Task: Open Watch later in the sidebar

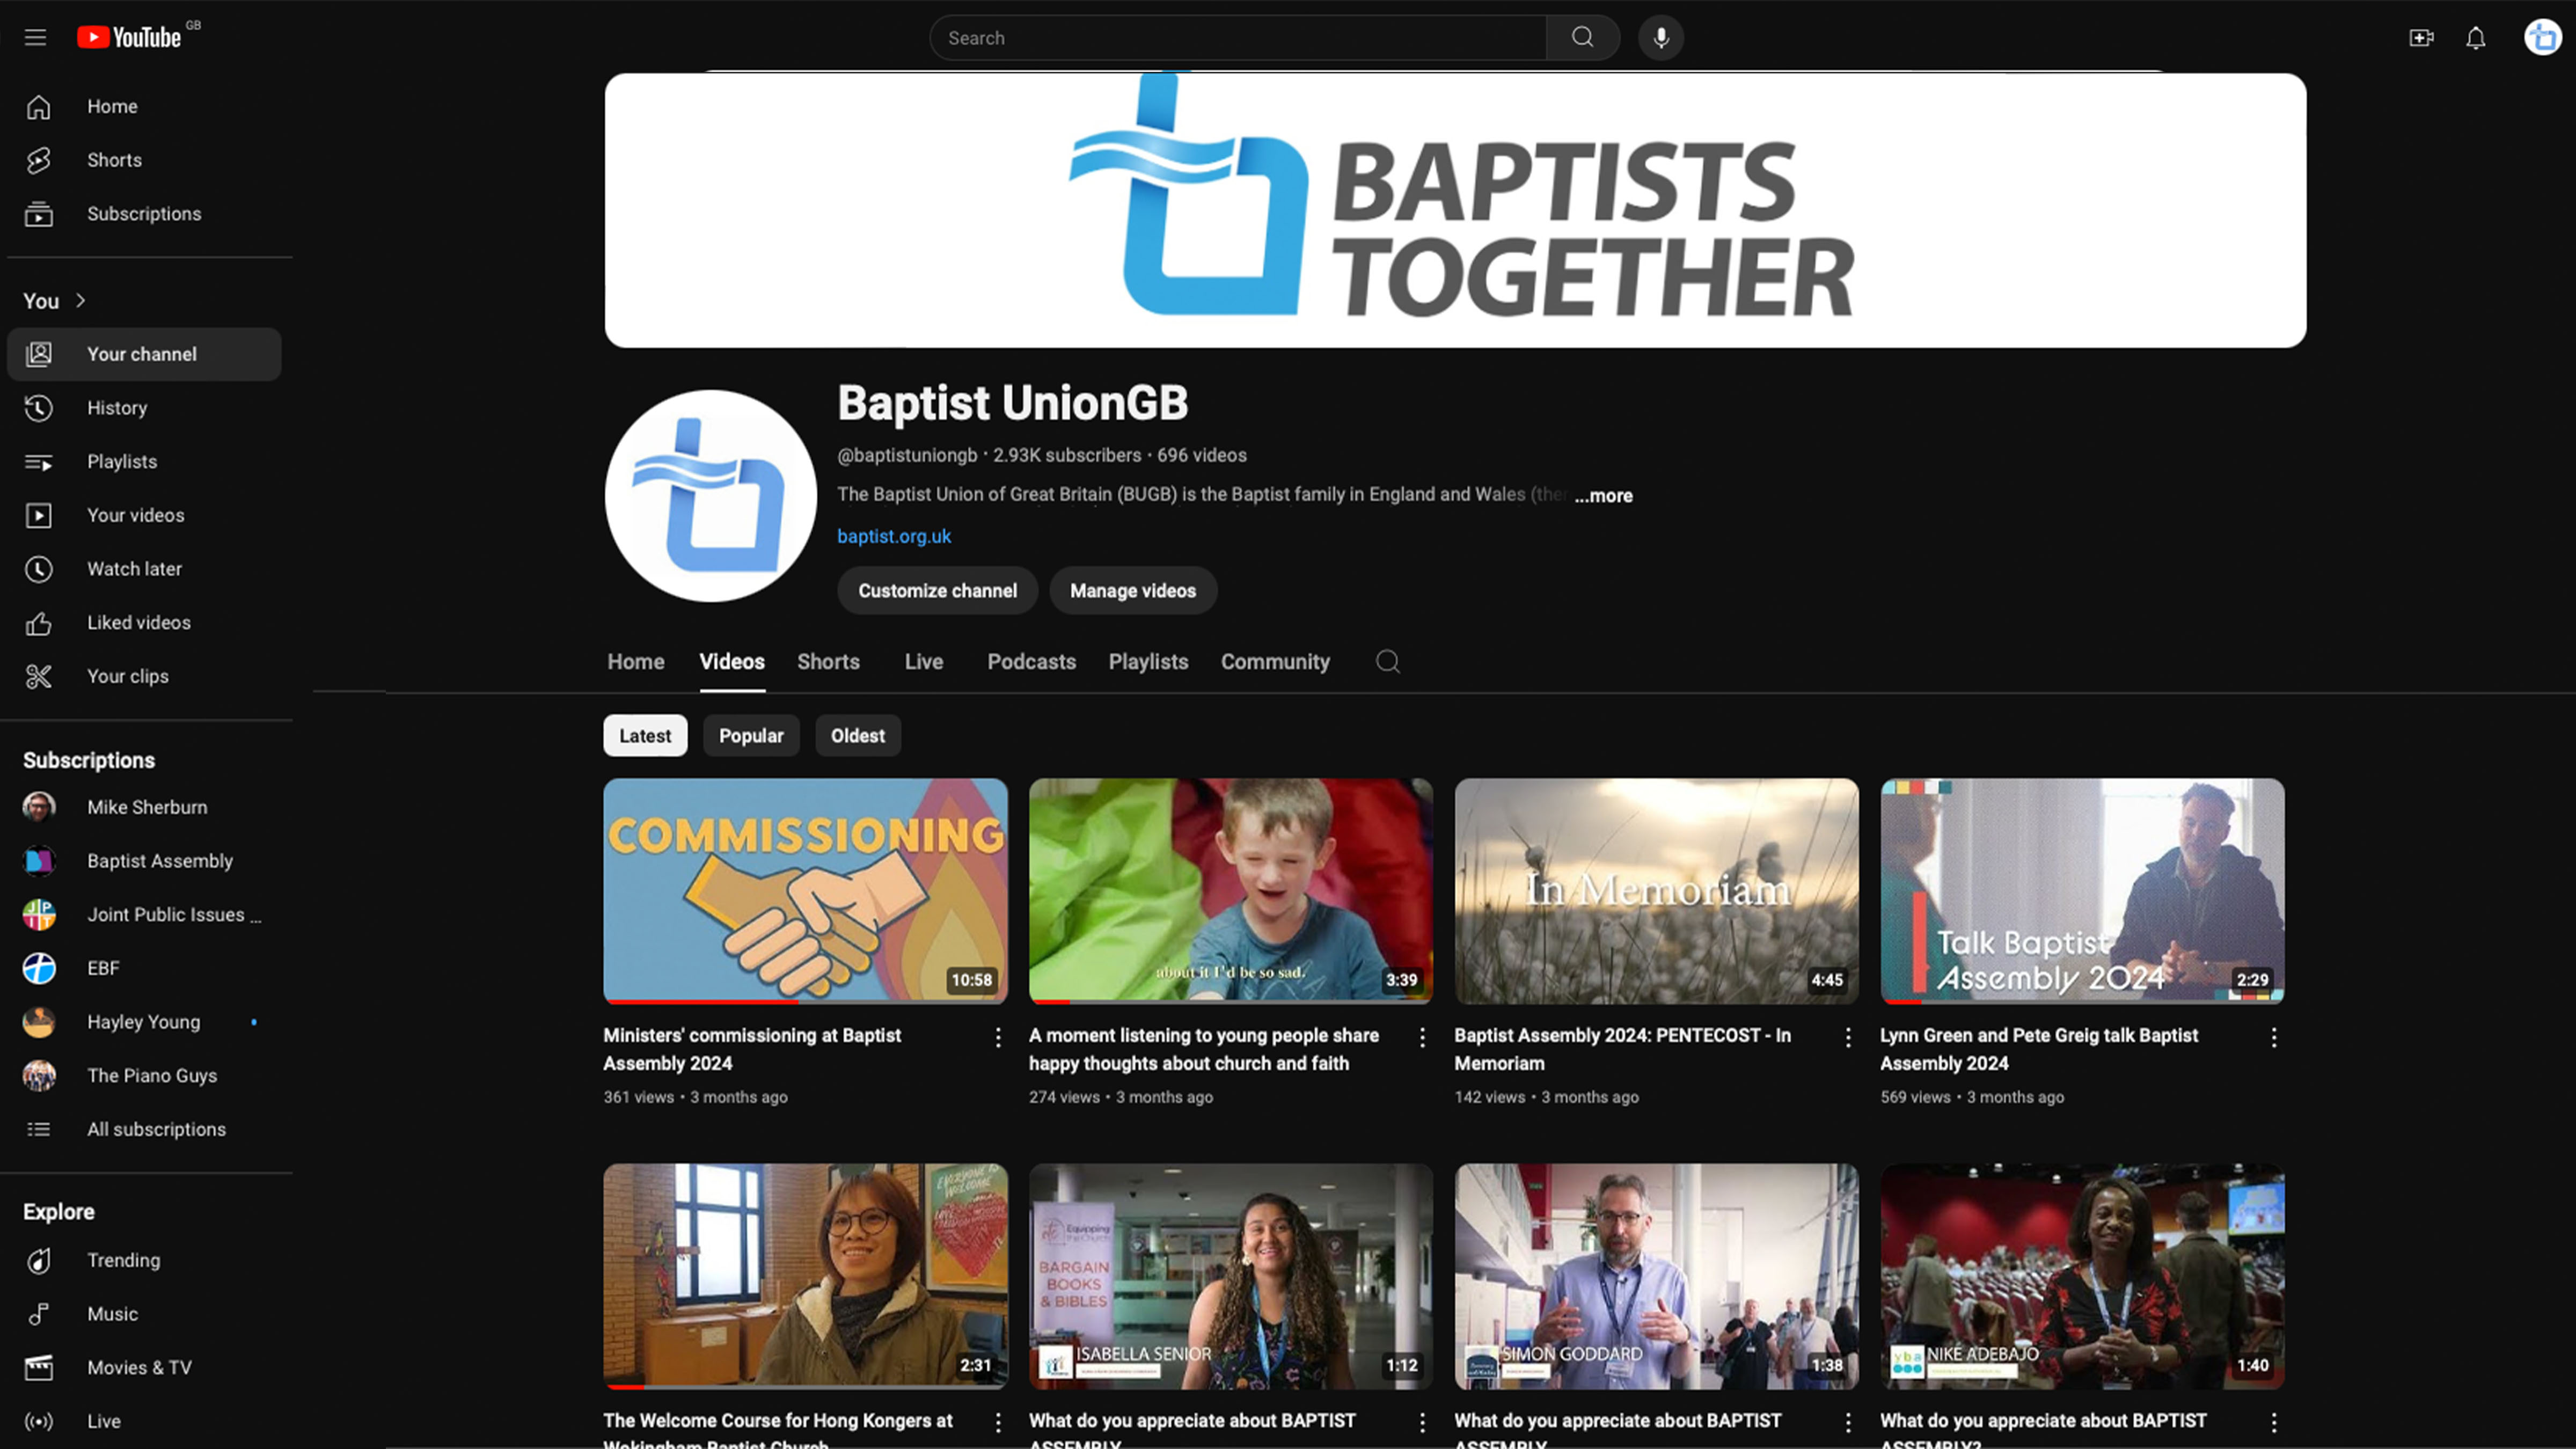Action: (144, 569)
